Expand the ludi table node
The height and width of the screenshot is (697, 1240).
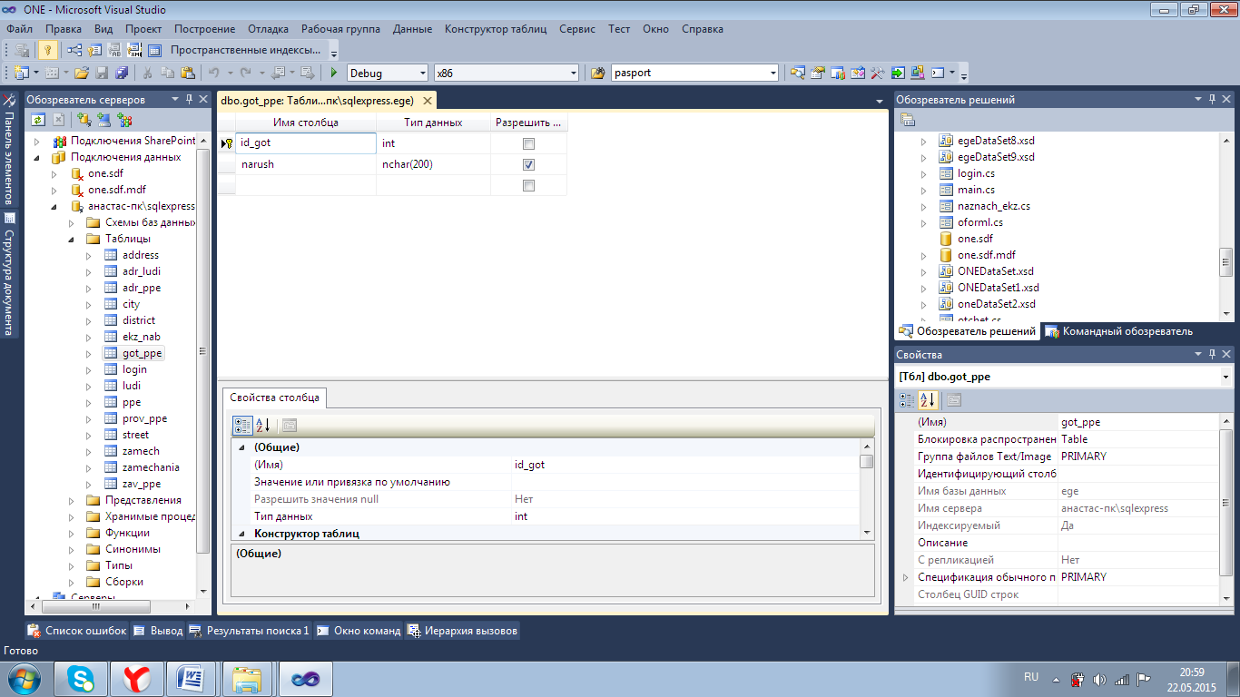[x=89, y=386]
